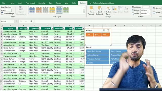Switch to the Insert tab
Viewport: 162px width, 91px height.
click(20, 3)
